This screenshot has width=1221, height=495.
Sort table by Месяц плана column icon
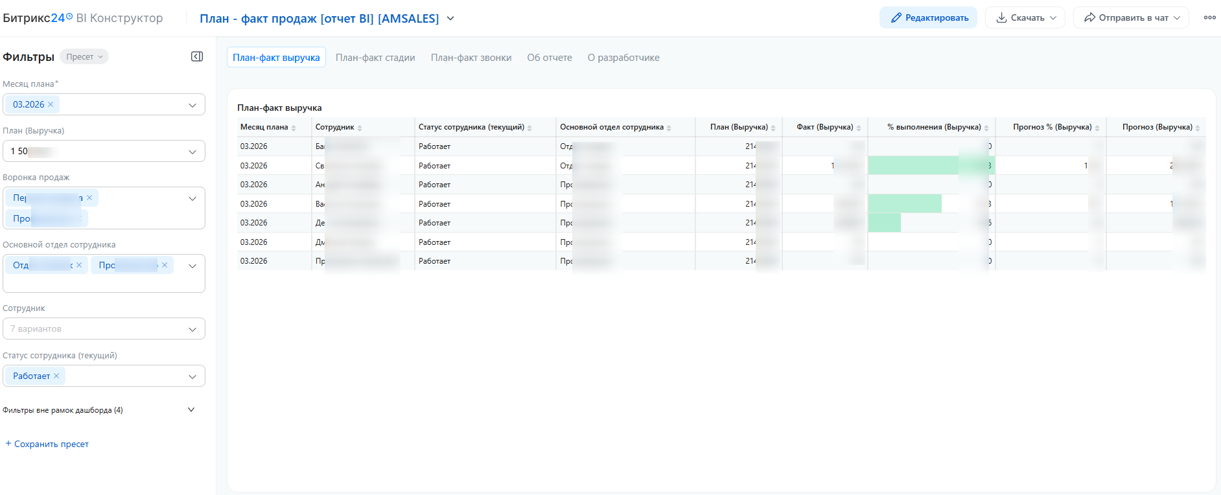pos(294,128)
